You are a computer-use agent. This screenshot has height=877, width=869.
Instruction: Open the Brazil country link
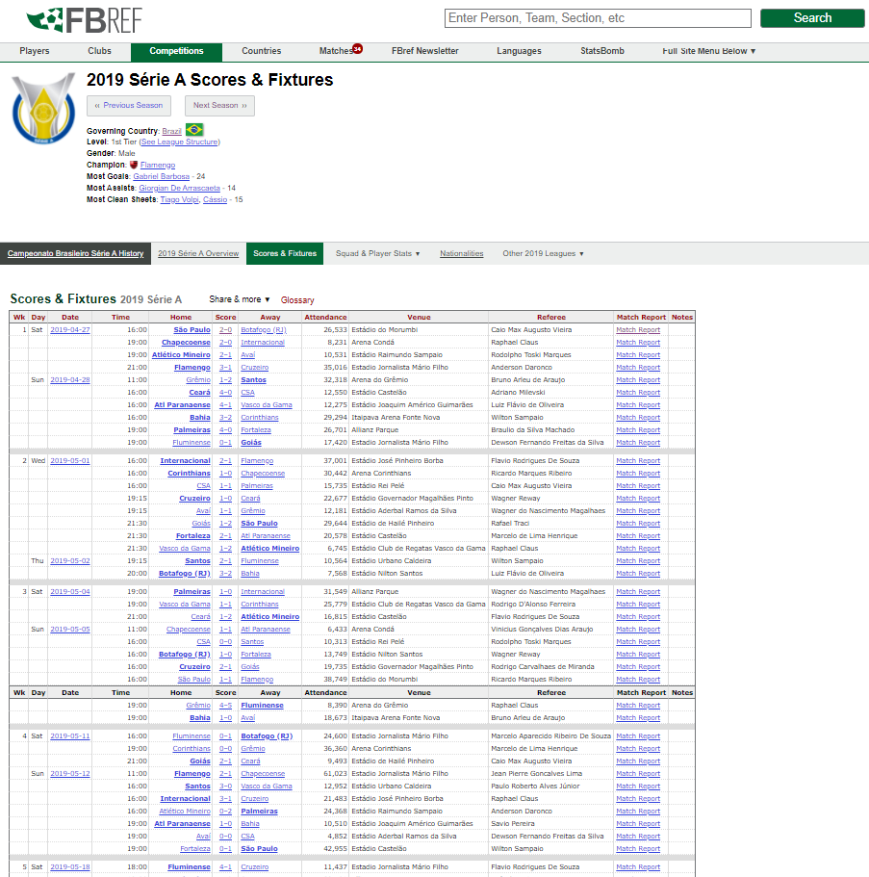[x=171, y=131]
